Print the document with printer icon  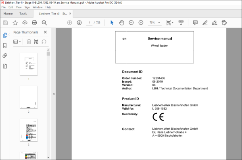[34, 23]
